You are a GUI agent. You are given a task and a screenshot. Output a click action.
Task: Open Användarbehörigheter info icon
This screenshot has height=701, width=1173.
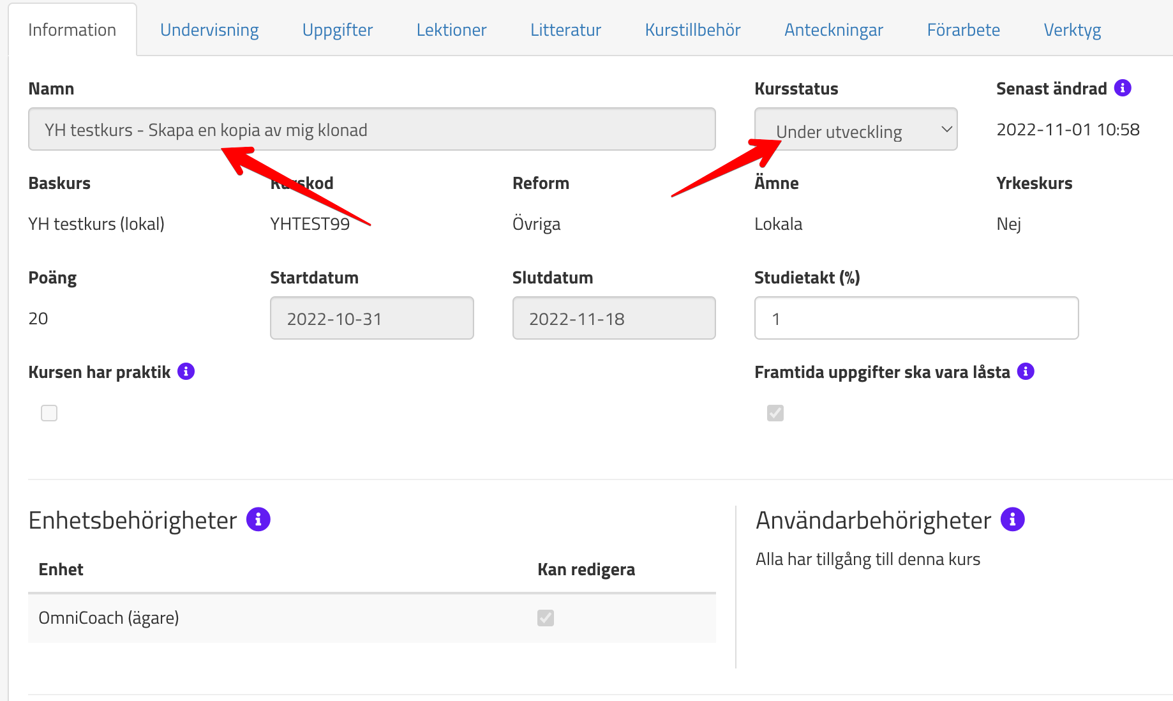pos(1012,520)
